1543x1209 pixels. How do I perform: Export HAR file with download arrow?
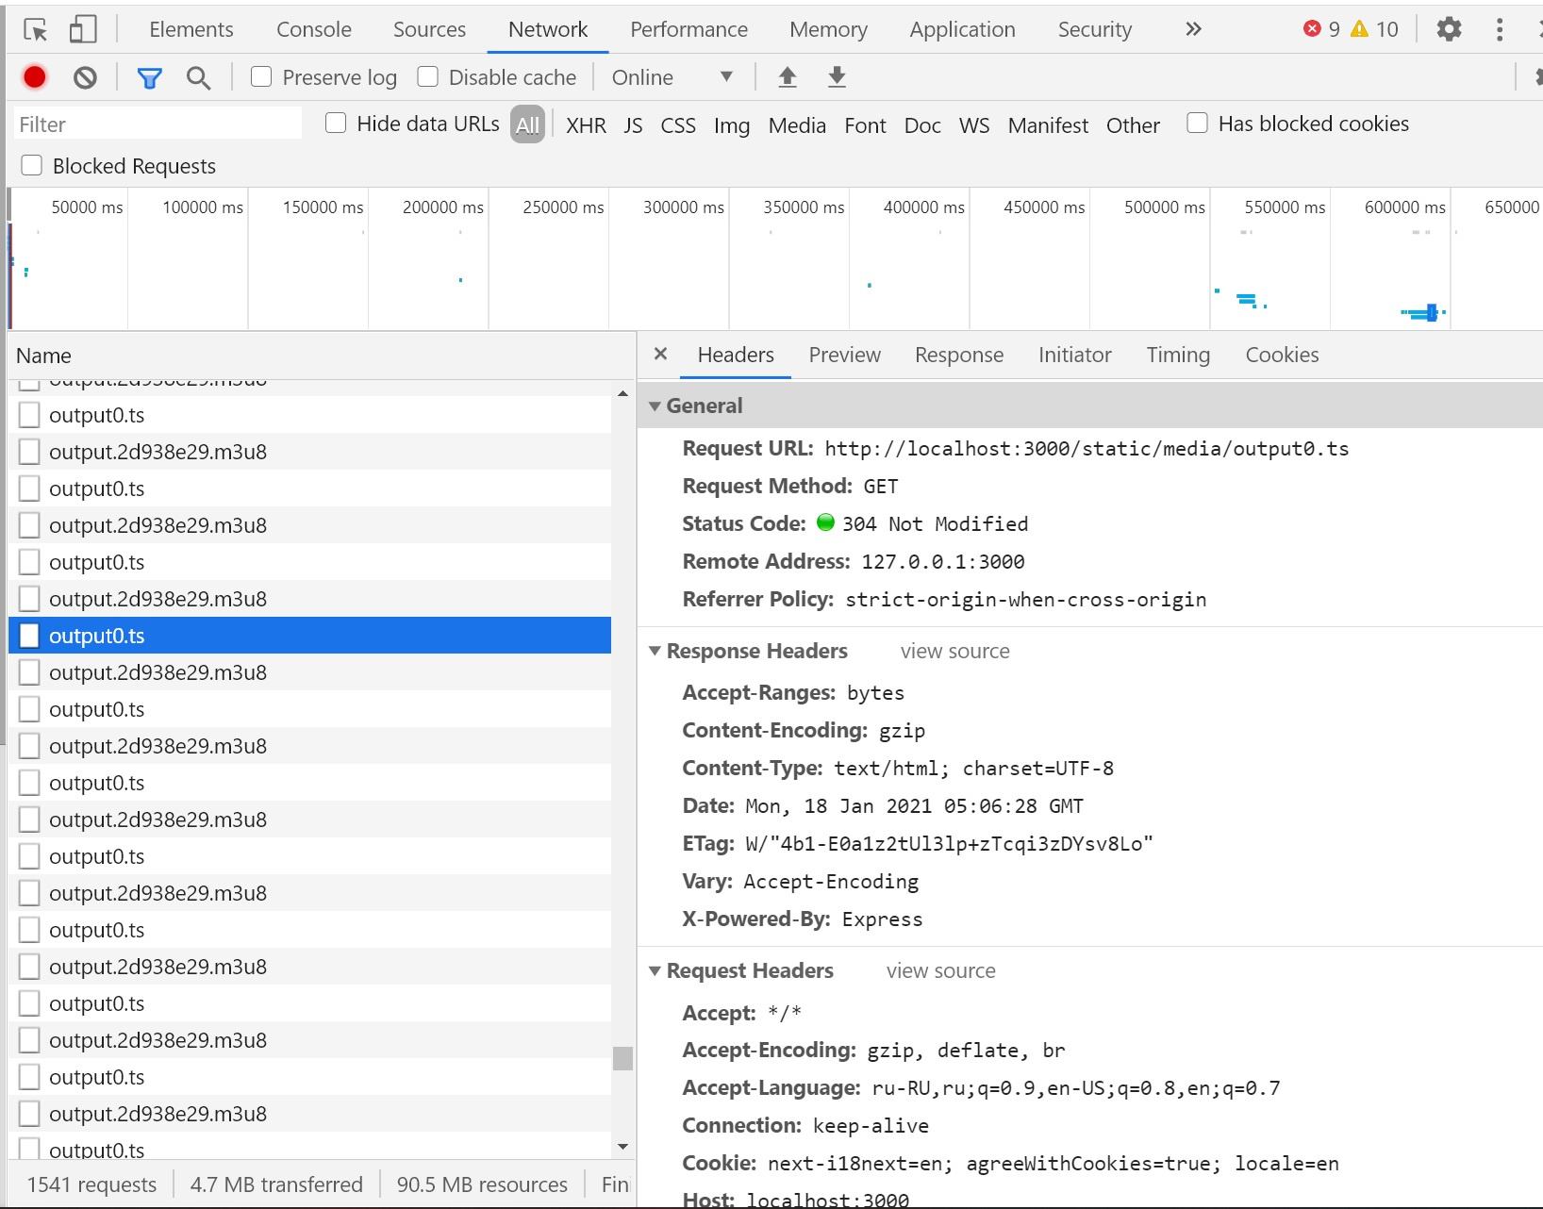click(837, 77)
